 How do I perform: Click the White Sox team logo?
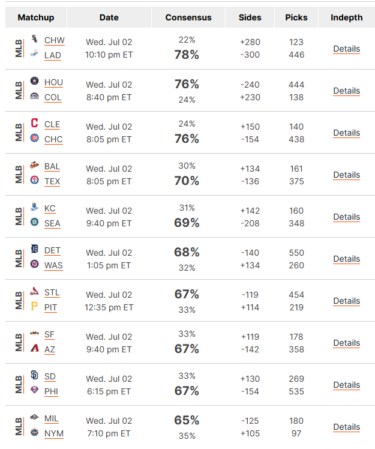pyautogui.click(x=35, y=38)
